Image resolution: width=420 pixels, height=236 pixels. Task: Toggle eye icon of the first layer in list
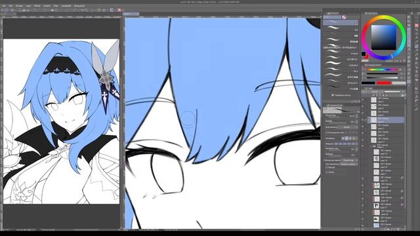(x=363, y=100)
